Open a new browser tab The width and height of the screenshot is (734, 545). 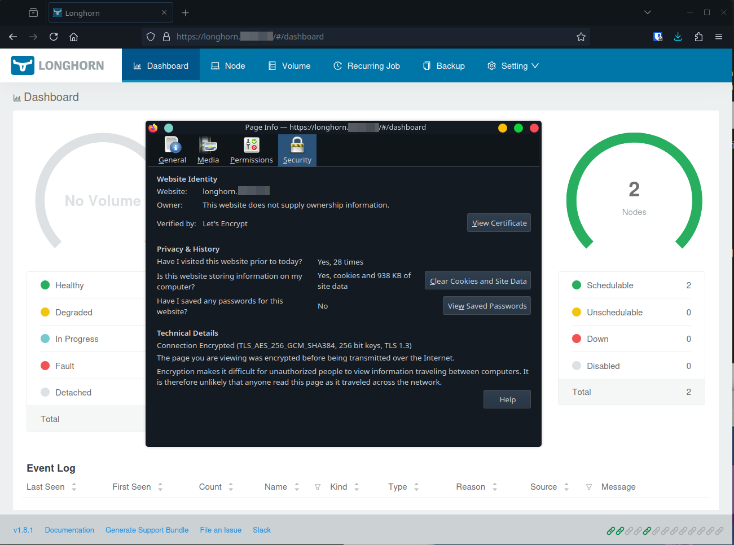pos(186,12)
